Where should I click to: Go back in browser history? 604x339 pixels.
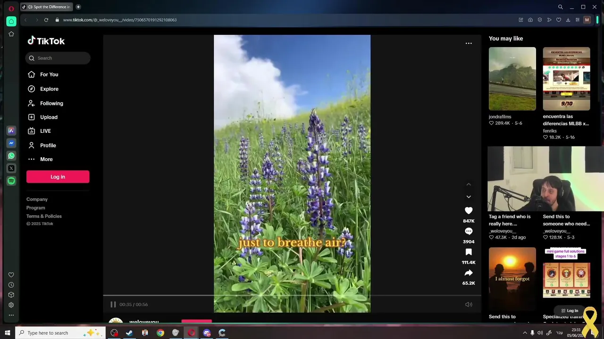[25, 20]
